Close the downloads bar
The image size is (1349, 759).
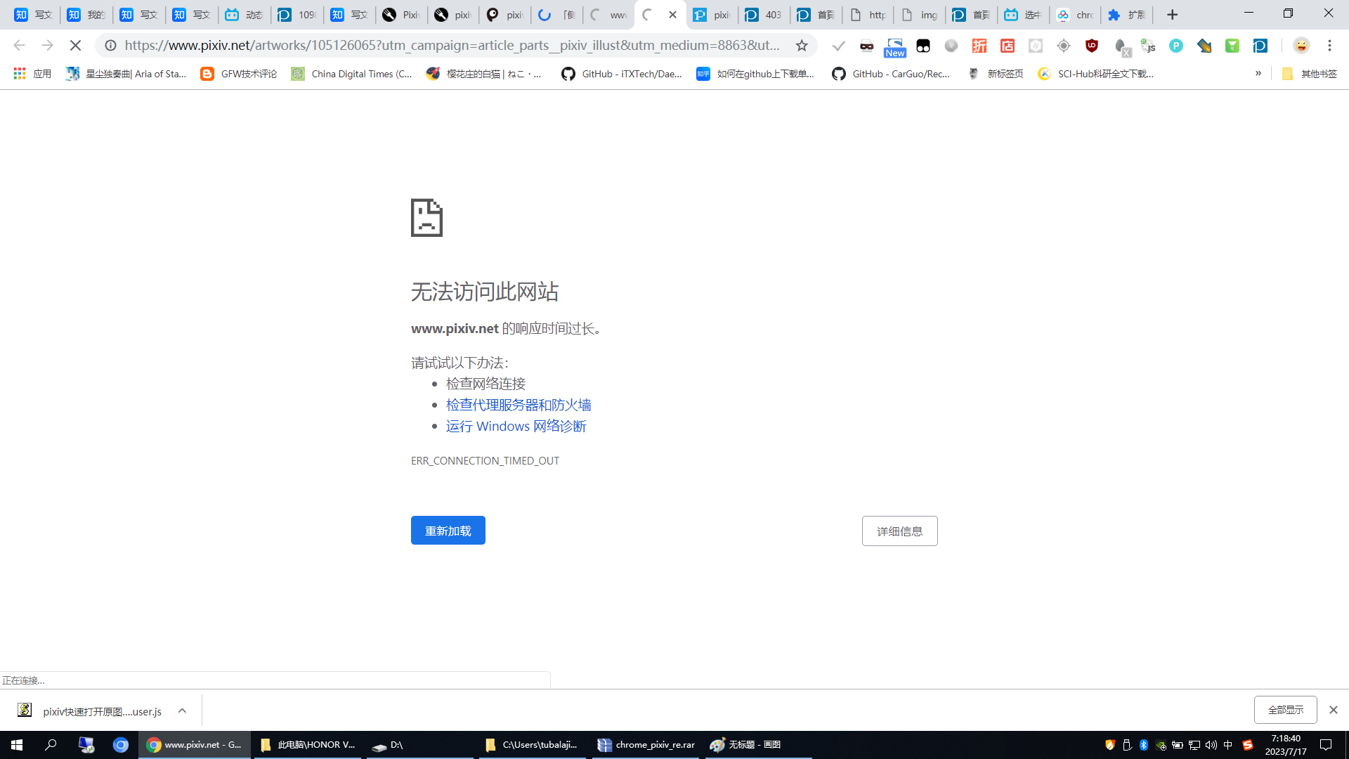pyautogui.click(x=1333, y=710)
